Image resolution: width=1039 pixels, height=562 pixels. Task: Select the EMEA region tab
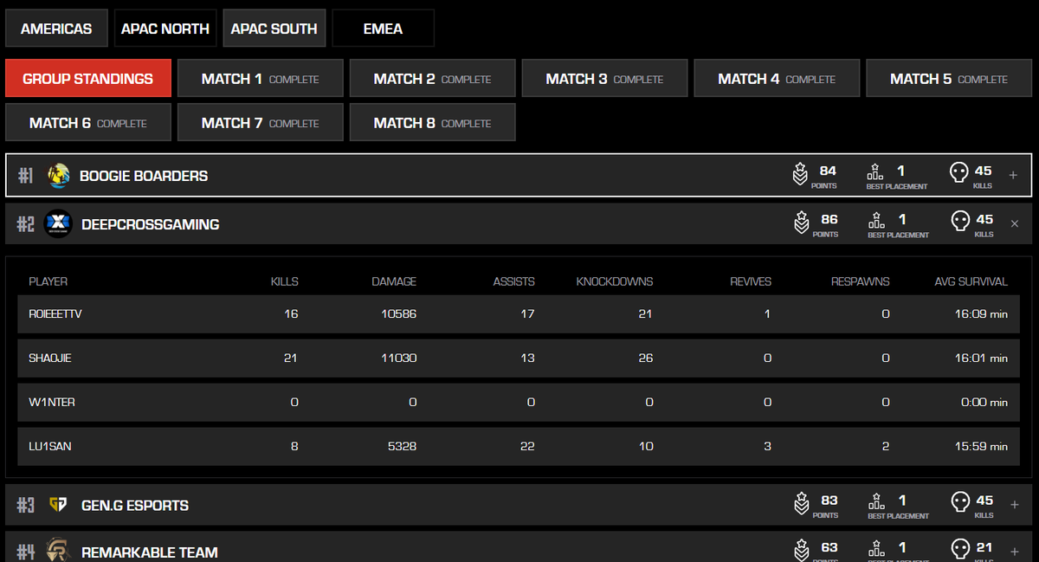(x=384, y=29)
